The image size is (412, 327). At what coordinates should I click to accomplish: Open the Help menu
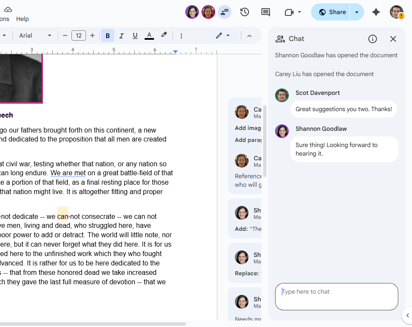(22, 19)
